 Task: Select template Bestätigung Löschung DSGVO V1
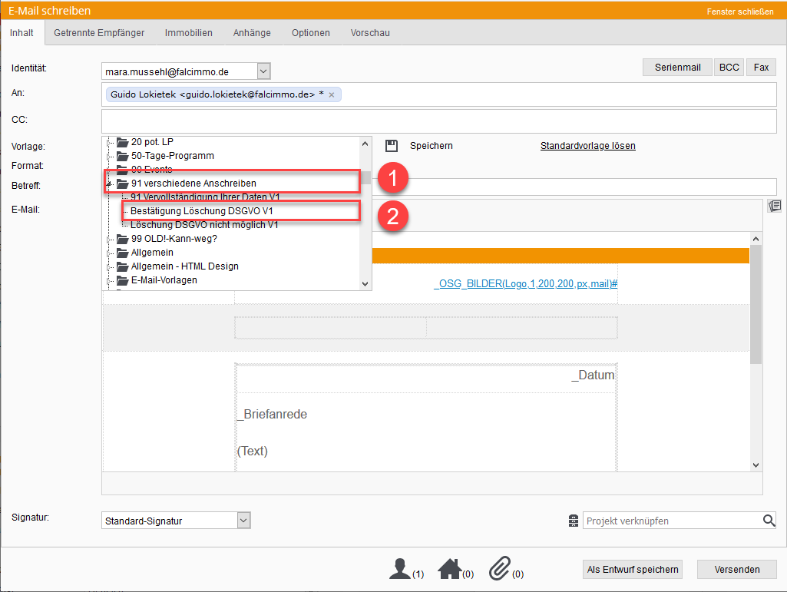[x=201, y=210]
